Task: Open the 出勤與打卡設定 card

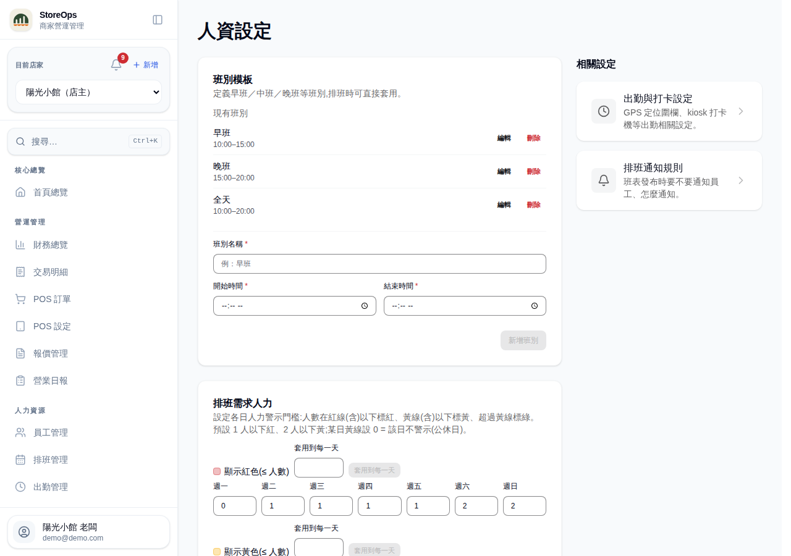Action: click(x=669, y=111)
